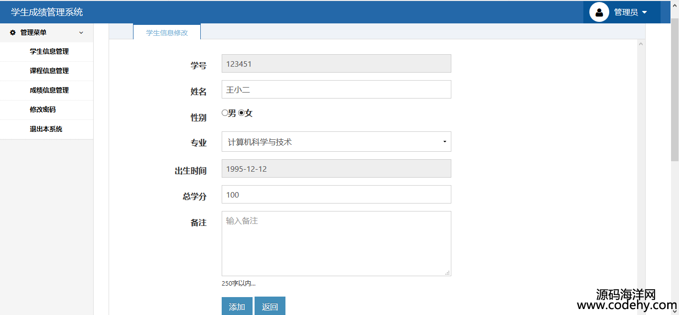Click the page's right vertical scrollbar
Viewport: 679px width, 315px height.
pyautogui.click(x=675, y=90)
